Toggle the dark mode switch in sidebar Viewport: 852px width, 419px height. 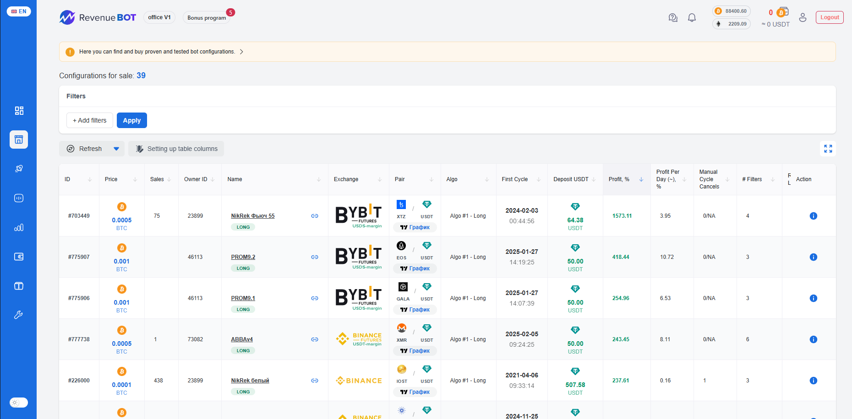[19, 403]
